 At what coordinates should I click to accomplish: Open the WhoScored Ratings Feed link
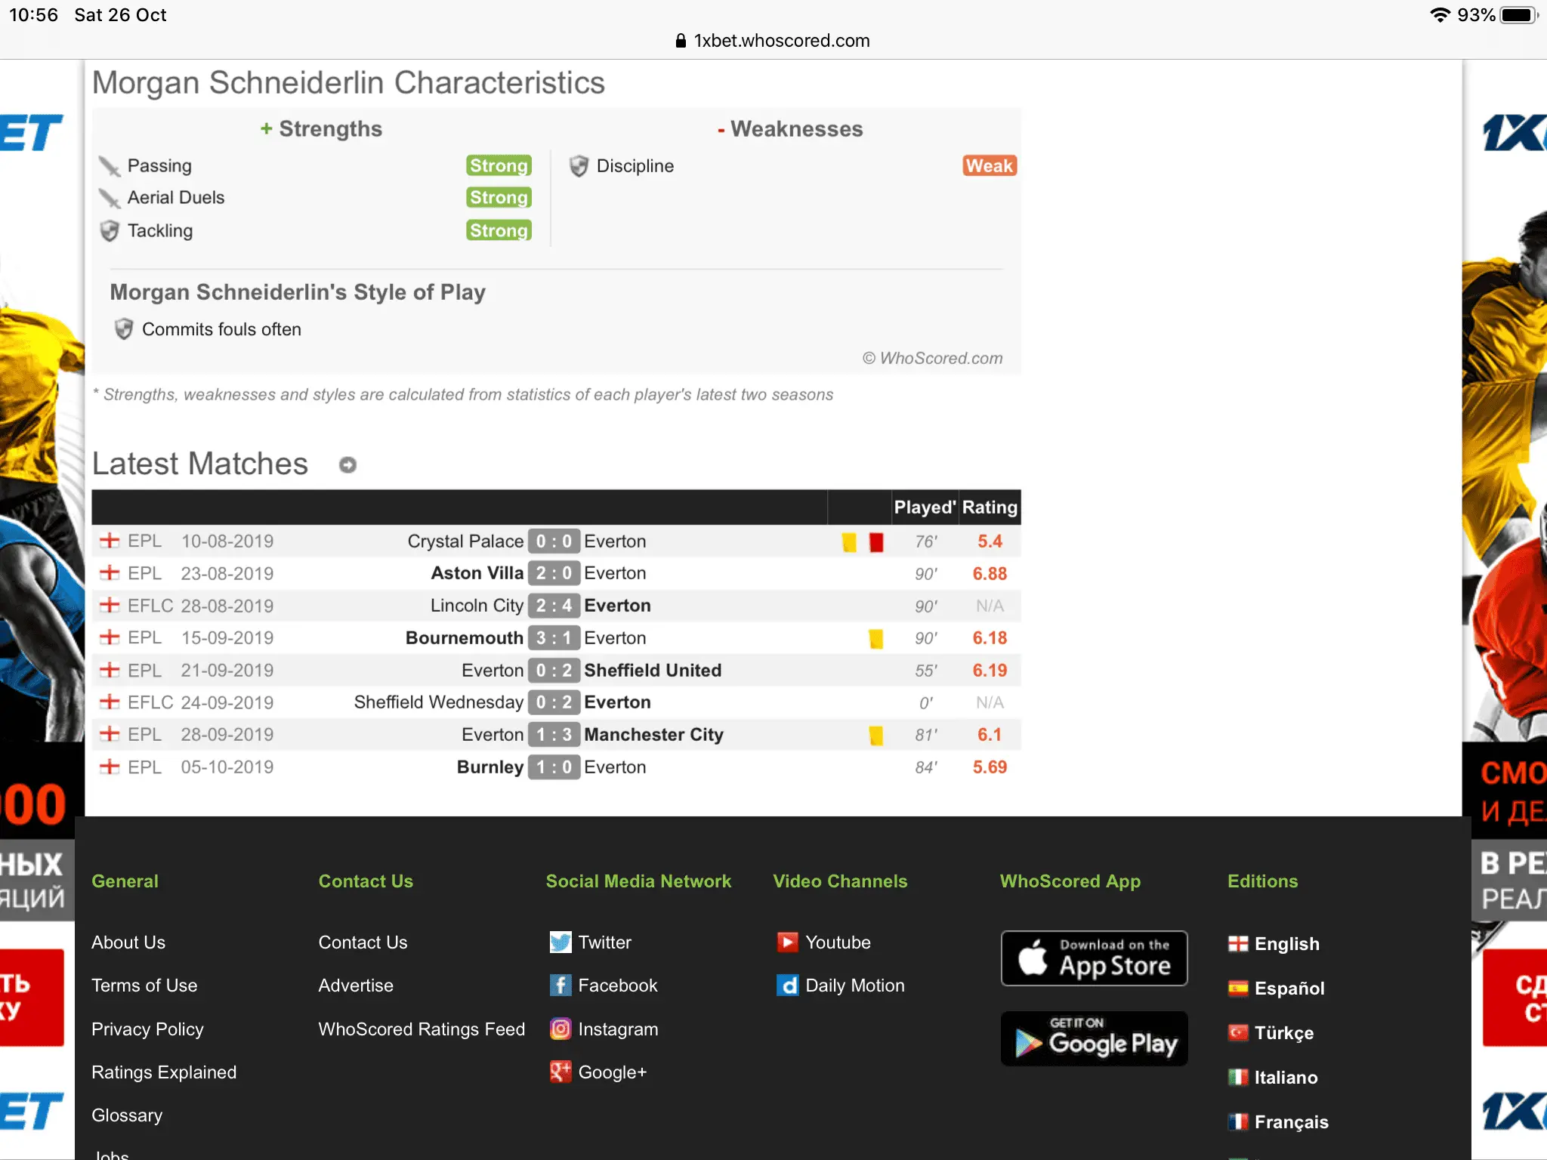coord(421,1029)
